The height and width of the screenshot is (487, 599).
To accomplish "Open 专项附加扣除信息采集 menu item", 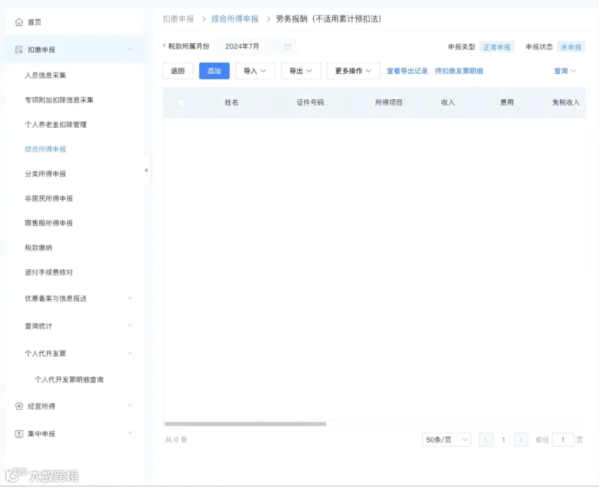I will point(59,100).
